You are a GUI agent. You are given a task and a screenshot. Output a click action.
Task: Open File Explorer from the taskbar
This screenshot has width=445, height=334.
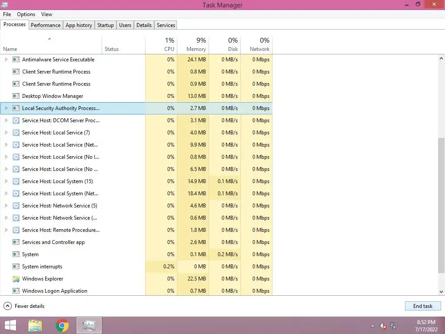pyautogui.click(x=35, y=325)
